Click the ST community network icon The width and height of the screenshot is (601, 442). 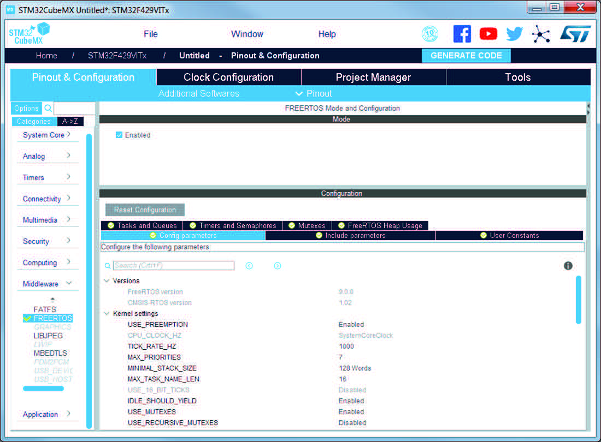click(541, 34)
